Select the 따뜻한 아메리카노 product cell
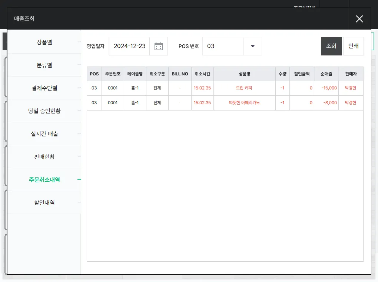This screenshot has width=378, height=282. point(244,103)
